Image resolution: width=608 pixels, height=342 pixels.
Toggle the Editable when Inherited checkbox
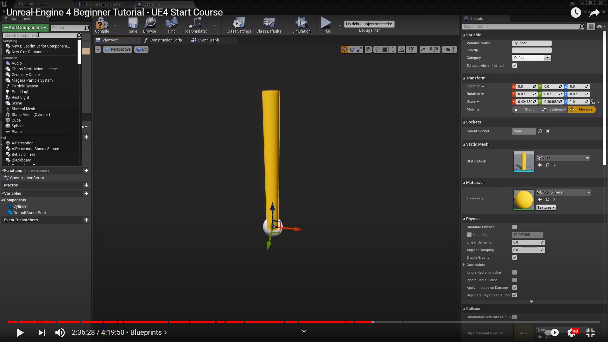click(515, 66)
